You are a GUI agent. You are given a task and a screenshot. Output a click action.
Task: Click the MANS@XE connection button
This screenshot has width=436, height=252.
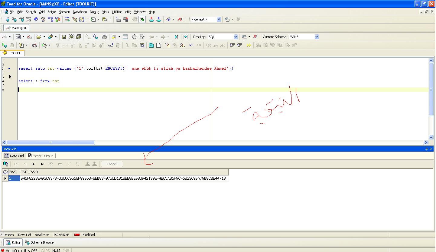[x=17, y=28]
